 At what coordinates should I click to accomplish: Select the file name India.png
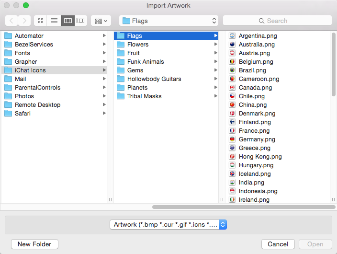[x=251, y=182]
